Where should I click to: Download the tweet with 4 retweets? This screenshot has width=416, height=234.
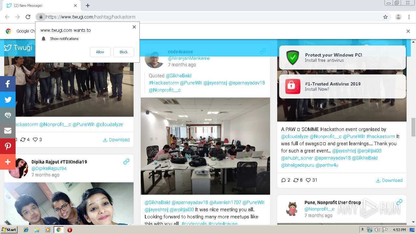click(116, 140)
